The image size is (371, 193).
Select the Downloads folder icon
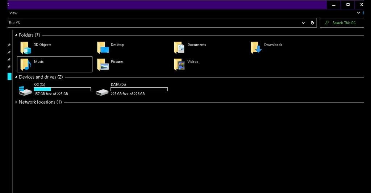point(256,47)
